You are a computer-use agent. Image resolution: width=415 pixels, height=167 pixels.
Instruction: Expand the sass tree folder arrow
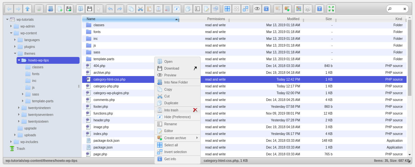(x=23, y=94)
